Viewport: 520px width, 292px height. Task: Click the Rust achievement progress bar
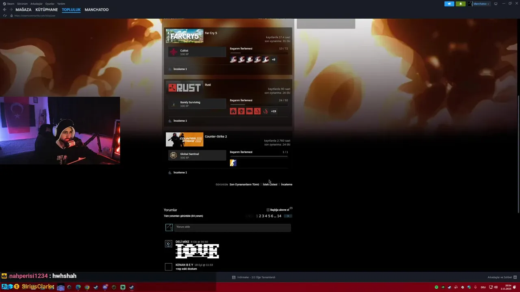click(x=259, y=105)
